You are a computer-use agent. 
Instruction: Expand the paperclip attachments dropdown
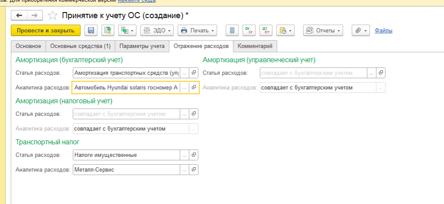pyautogui.click(x=361, y=30)
